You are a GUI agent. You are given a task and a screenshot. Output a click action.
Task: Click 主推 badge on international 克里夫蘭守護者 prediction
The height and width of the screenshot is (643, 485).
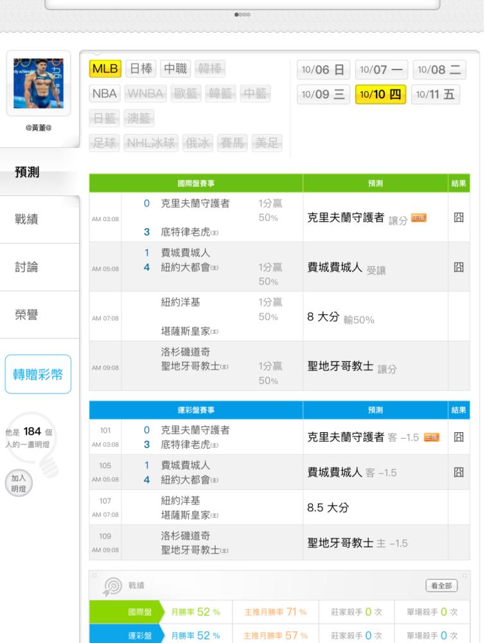coord(419,218)
